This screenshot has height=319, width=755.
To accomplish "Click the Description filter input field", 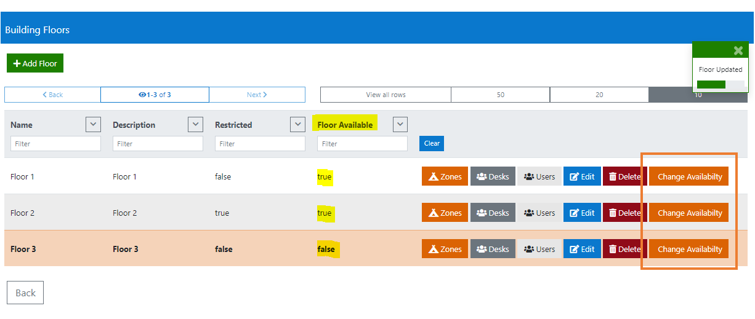I will pos(158,144).
